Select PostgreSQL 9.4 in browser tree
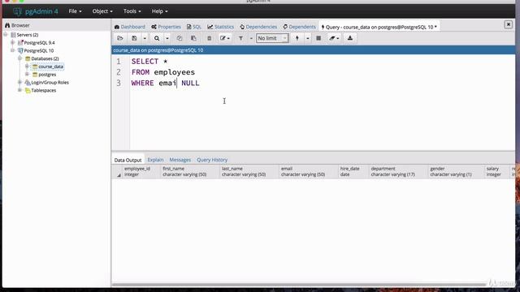Screen dimensions: 520x292 tap(39, 43)
